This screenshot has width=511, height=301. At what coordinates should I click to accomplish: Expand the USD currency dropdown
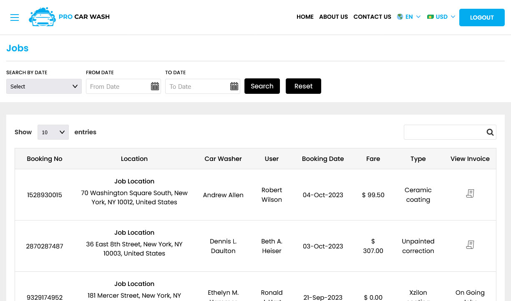441,17
